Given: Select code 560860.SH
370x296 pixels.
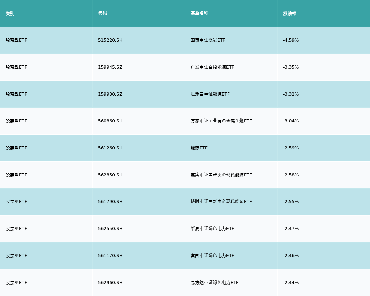Looking at the screenshot, I should (x=110, y=121).
